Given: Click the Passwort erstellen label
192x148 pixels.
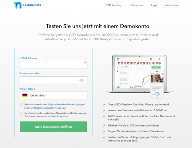Looking at the screenshot, I should tap(30, 73).
